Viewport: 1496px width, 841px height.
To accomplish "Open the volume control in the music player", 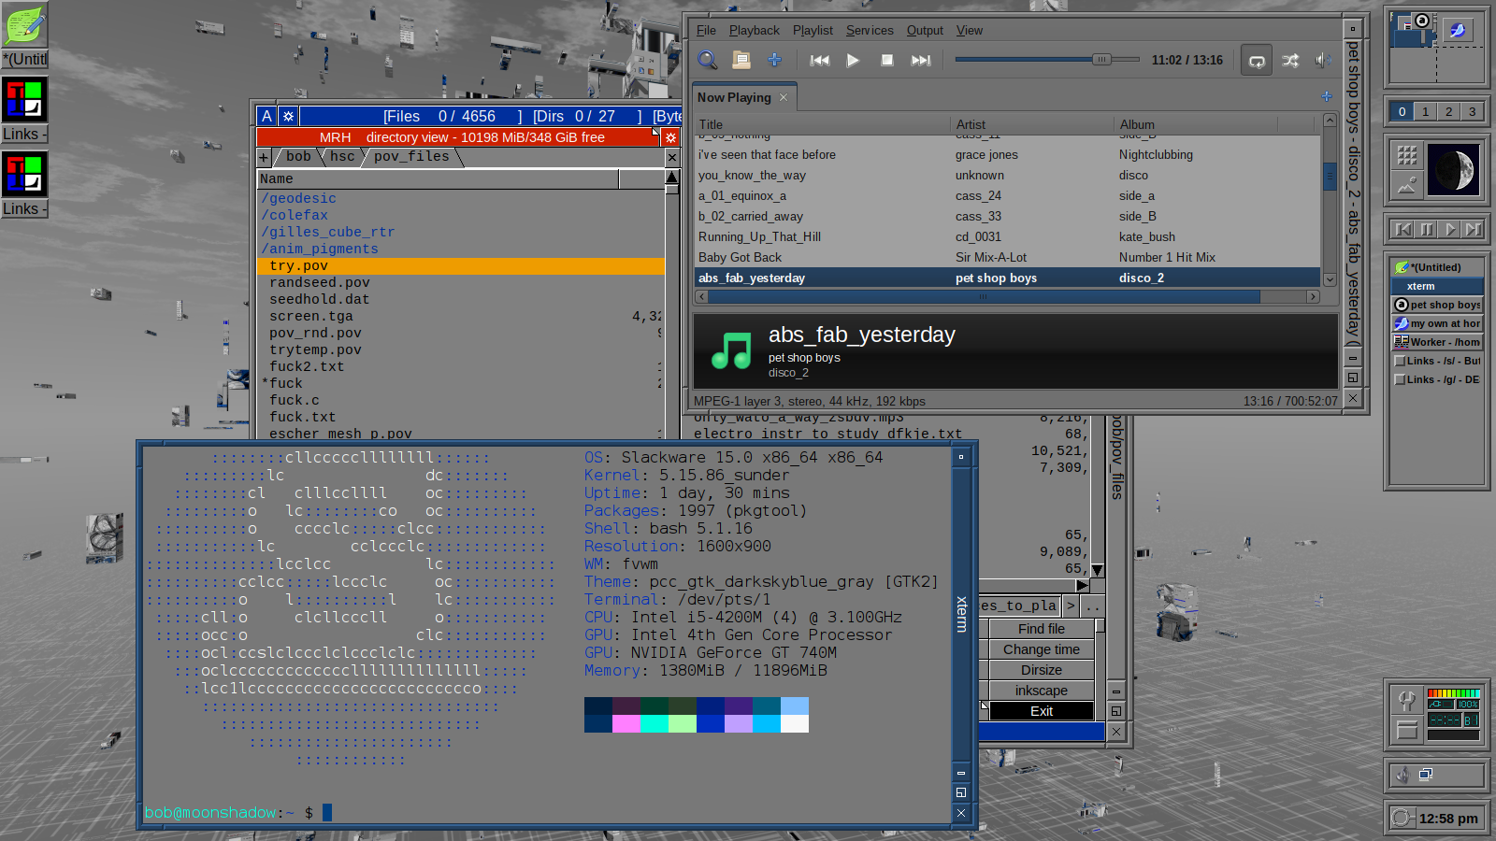I will 1323,61.
